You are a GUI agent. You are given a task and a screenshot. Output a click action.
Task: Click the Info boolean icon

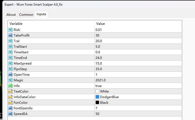(10, 86)
